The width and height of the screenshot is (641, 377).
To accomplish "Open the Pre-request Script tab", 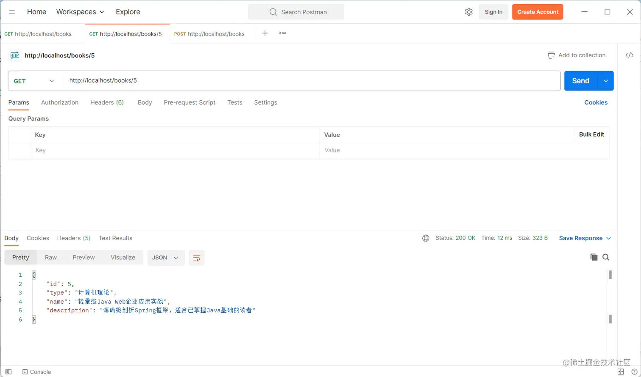I will (x=190, y=102).
